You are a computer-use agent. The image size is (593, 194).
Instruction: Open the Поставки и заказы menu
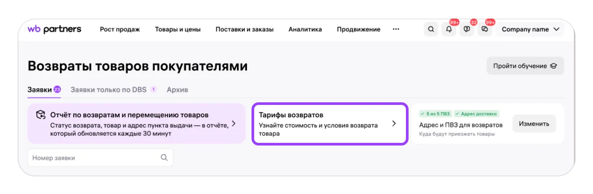click(x=244, y=30)
